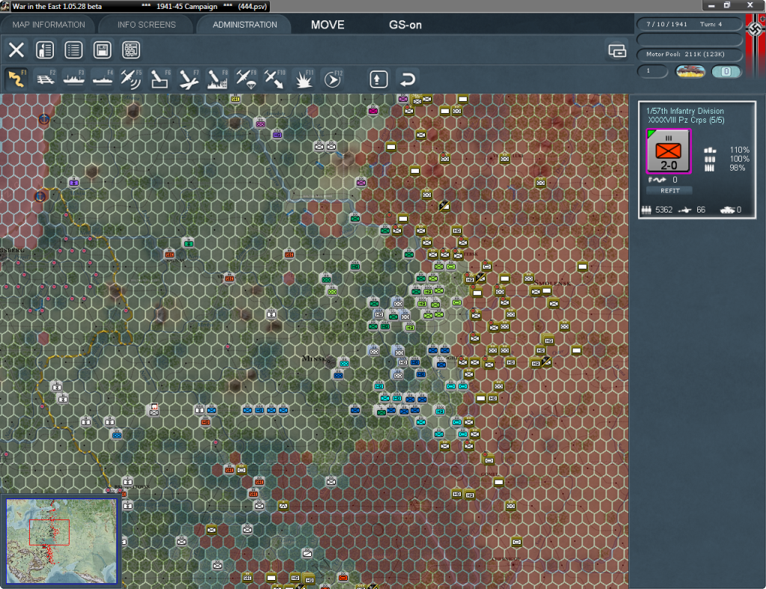Image resolution: width=766 pixels, height=589 pixels.
Task: Click the strategic minimap overview
Action: click(61, 541)
